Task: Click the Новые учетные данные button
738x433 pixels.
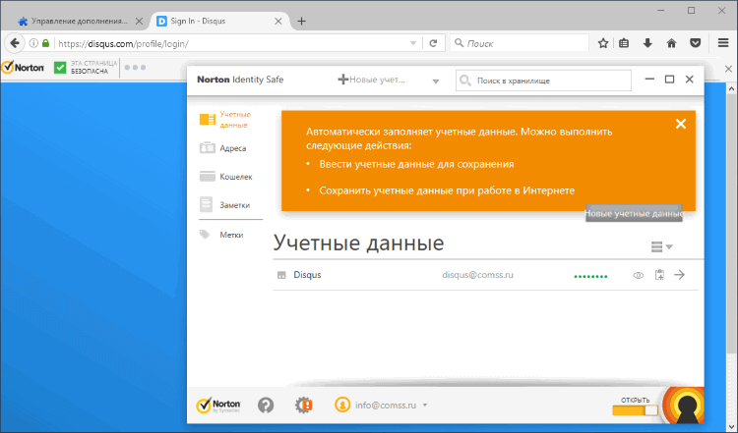Action: 634,213
